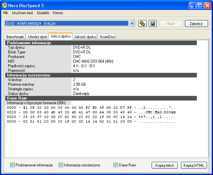Click the Kopiuj tekst button
213x175 pixels.
click(164, 165)
